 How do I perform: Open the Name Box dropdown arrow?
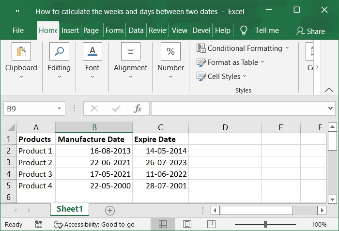[60, 109]
